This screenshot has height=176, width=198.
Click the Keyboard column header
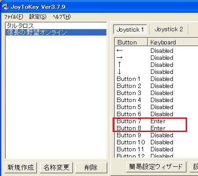pos(173,42)
